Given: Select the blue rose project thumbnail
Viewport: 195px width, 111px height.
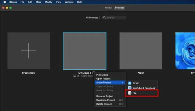Looking at the screenshot, I should pyautogui.click(x=185, y=51).
